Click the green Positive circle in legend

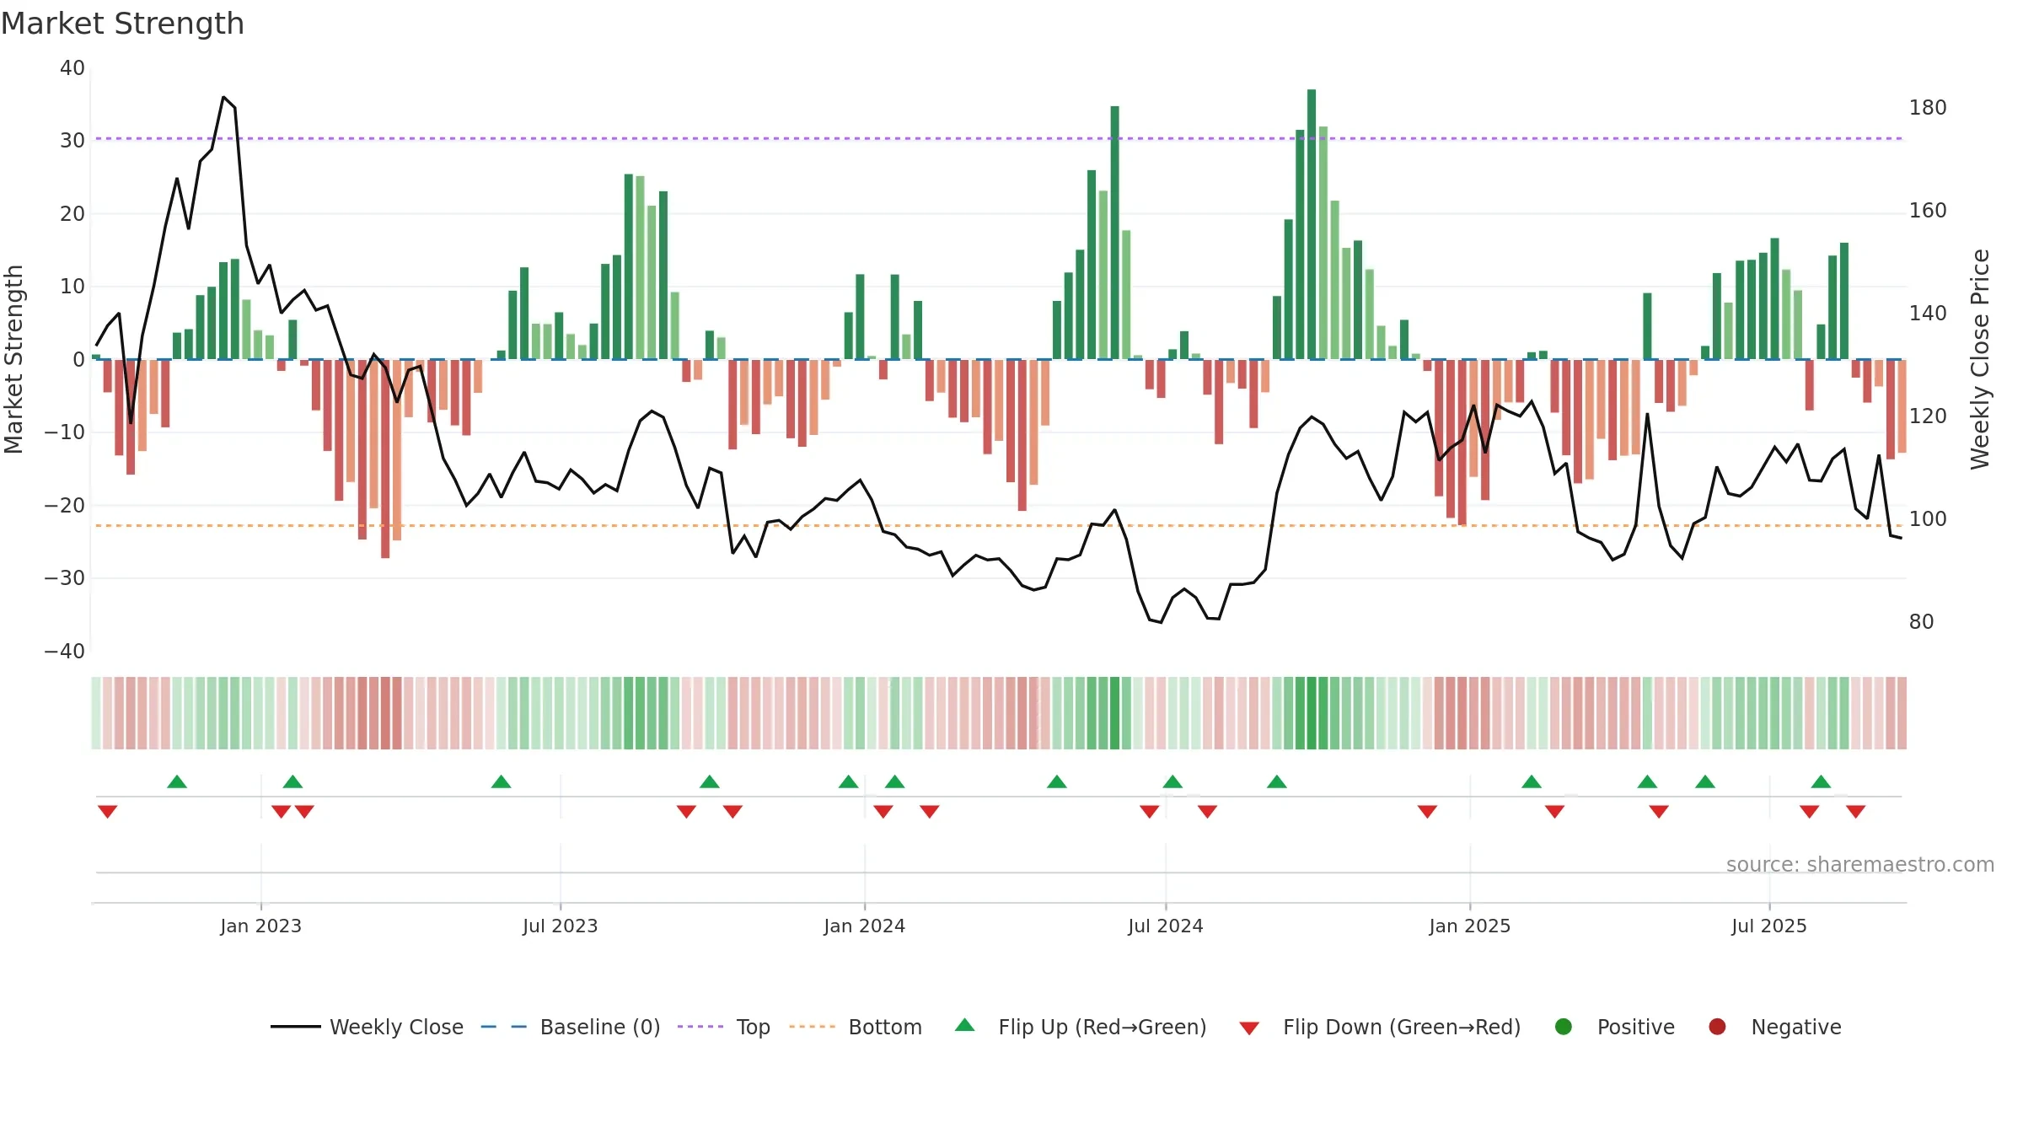(1564, 1027)
